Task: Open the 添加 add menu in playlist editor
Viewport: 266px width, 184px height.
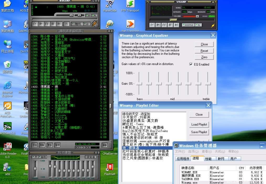Action: tap(35, 145)
